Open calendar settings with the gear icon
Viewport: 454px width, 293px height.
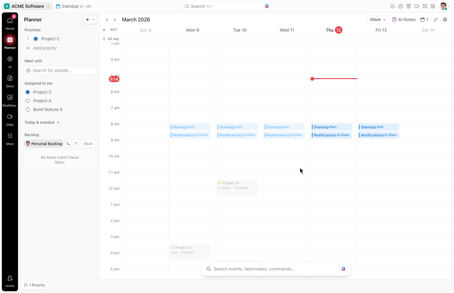pos(445,19)
